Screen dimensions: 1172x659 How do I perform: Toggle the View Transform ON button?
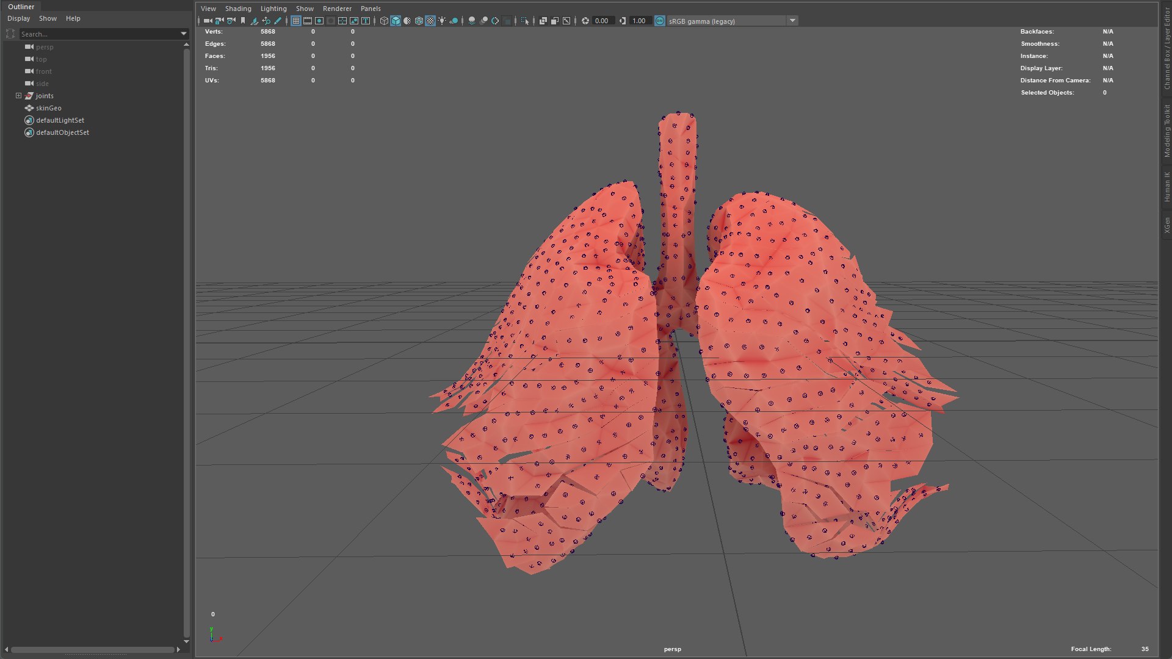[x=659, y=21]
